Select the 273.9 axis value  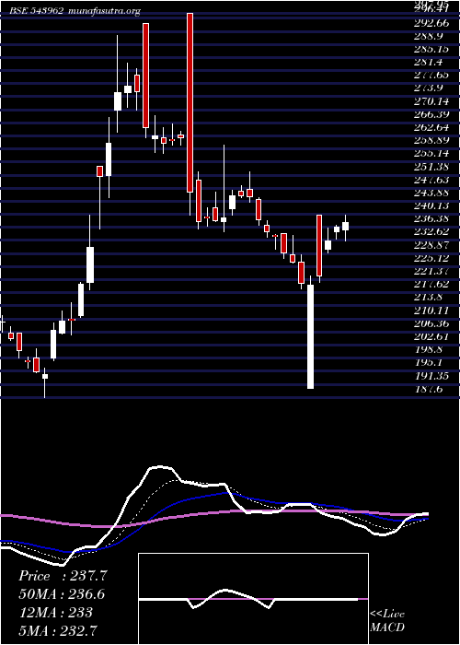point(428,88)
